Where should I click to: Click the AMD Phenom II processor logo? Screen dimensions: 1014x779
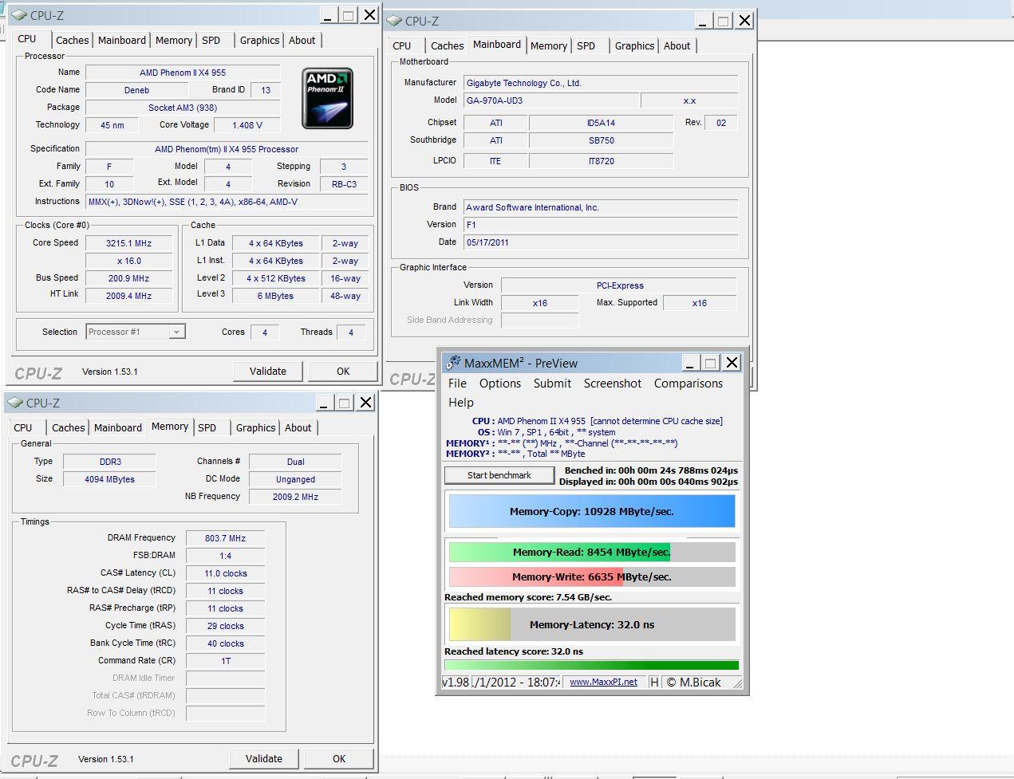327,98
